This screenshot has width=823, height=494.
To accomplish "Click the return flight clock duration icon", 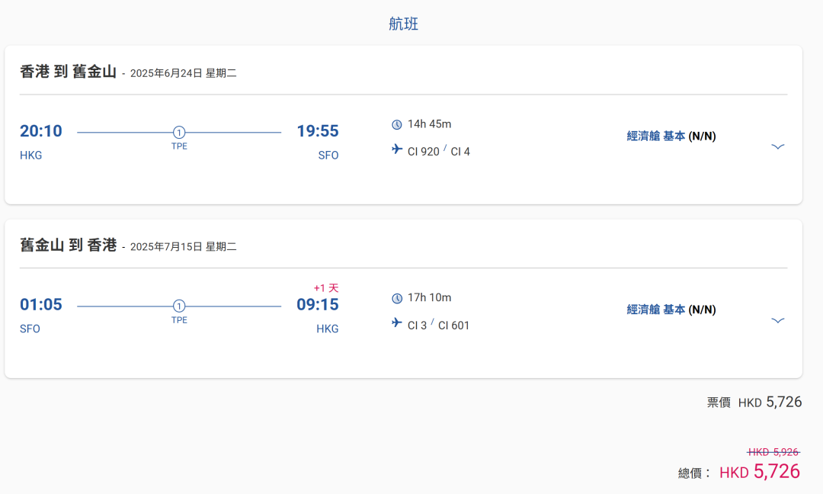I will point(396,298).
